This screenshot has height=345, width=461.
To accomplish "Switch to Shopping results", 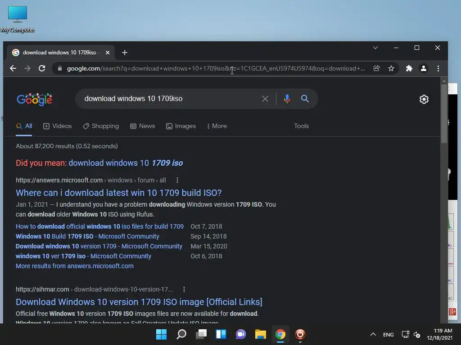I will (x=101, y=126).
